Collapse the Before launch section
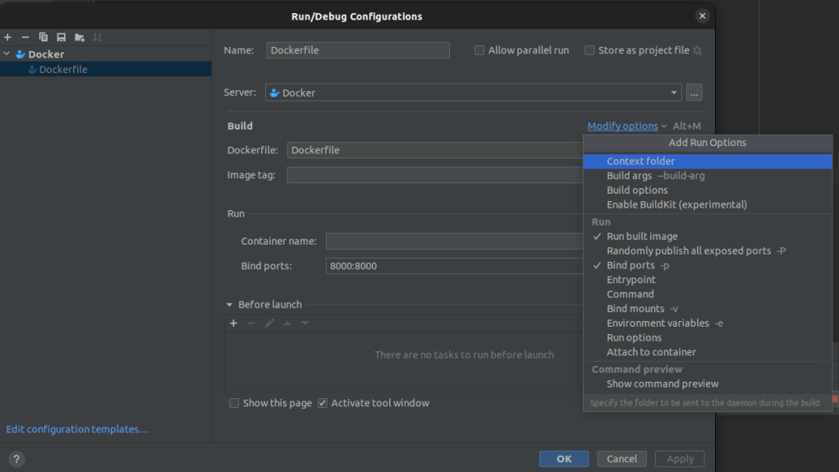 tap(230, 305)
